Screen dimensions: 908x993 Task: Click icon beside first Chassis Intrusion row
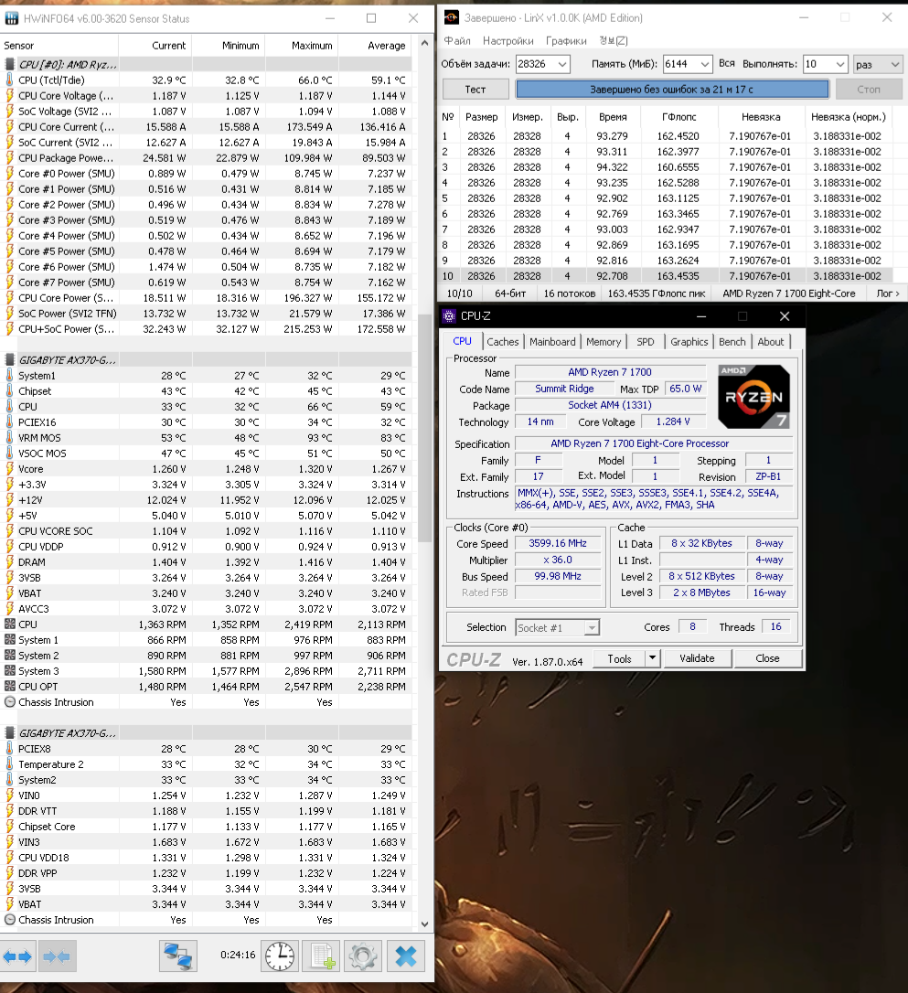point(9,701)
